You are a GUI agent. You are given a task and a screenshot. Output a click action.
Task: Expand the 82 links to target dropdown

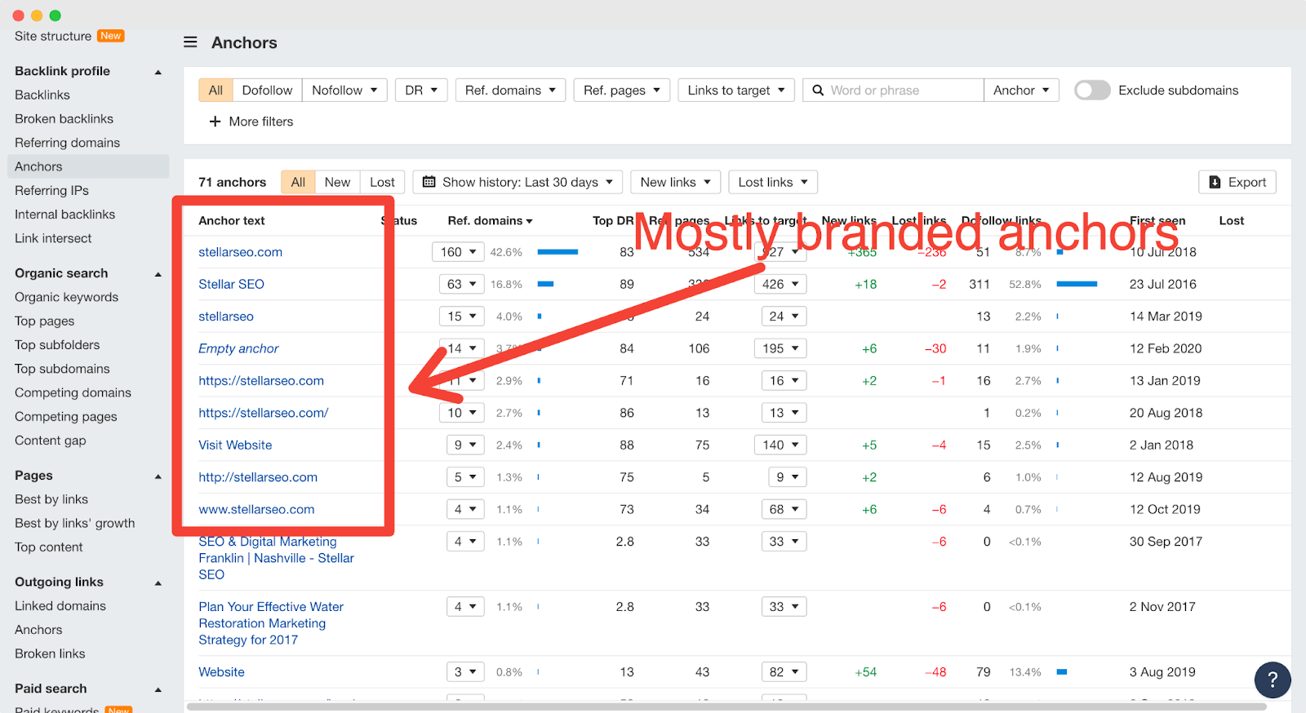pos(784,672)
